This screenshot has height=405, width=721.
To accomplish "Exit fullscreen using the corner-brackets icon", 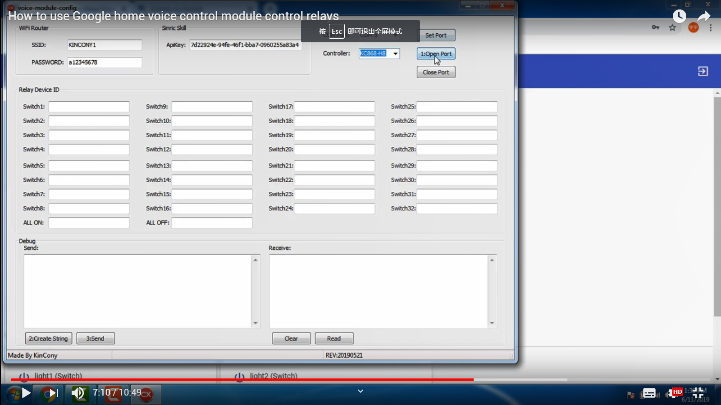I will pos(698,393).
